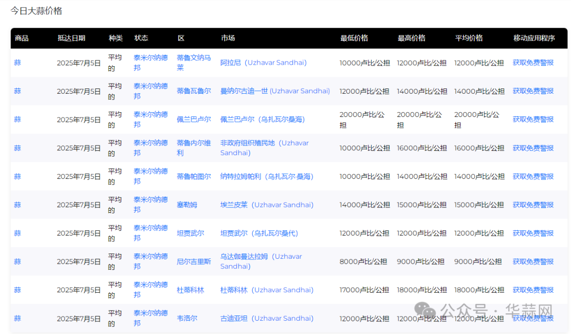This screenshot has height=334, width=571.
Task: Get free alert for 杜蒂科林 row
Action: 533,290
